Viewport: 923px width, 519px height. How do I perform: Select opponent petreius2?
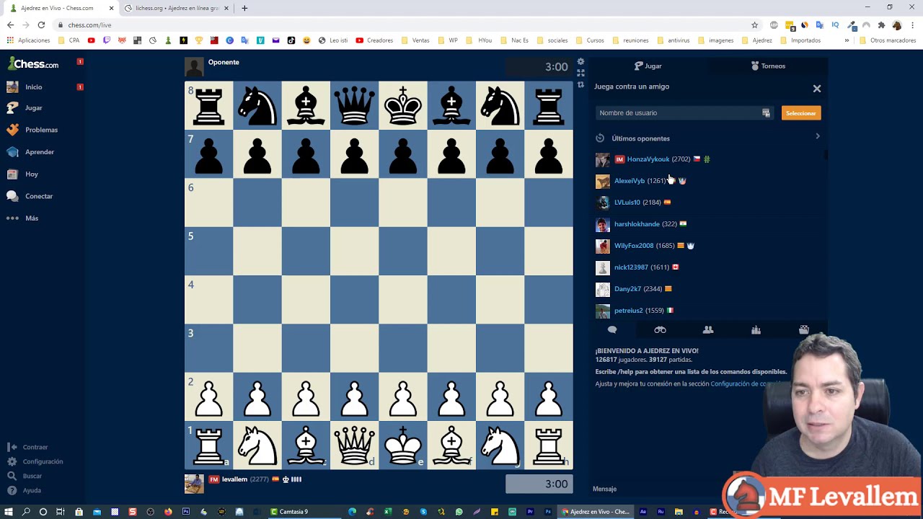pyautogui.click(x=628, y=311)
